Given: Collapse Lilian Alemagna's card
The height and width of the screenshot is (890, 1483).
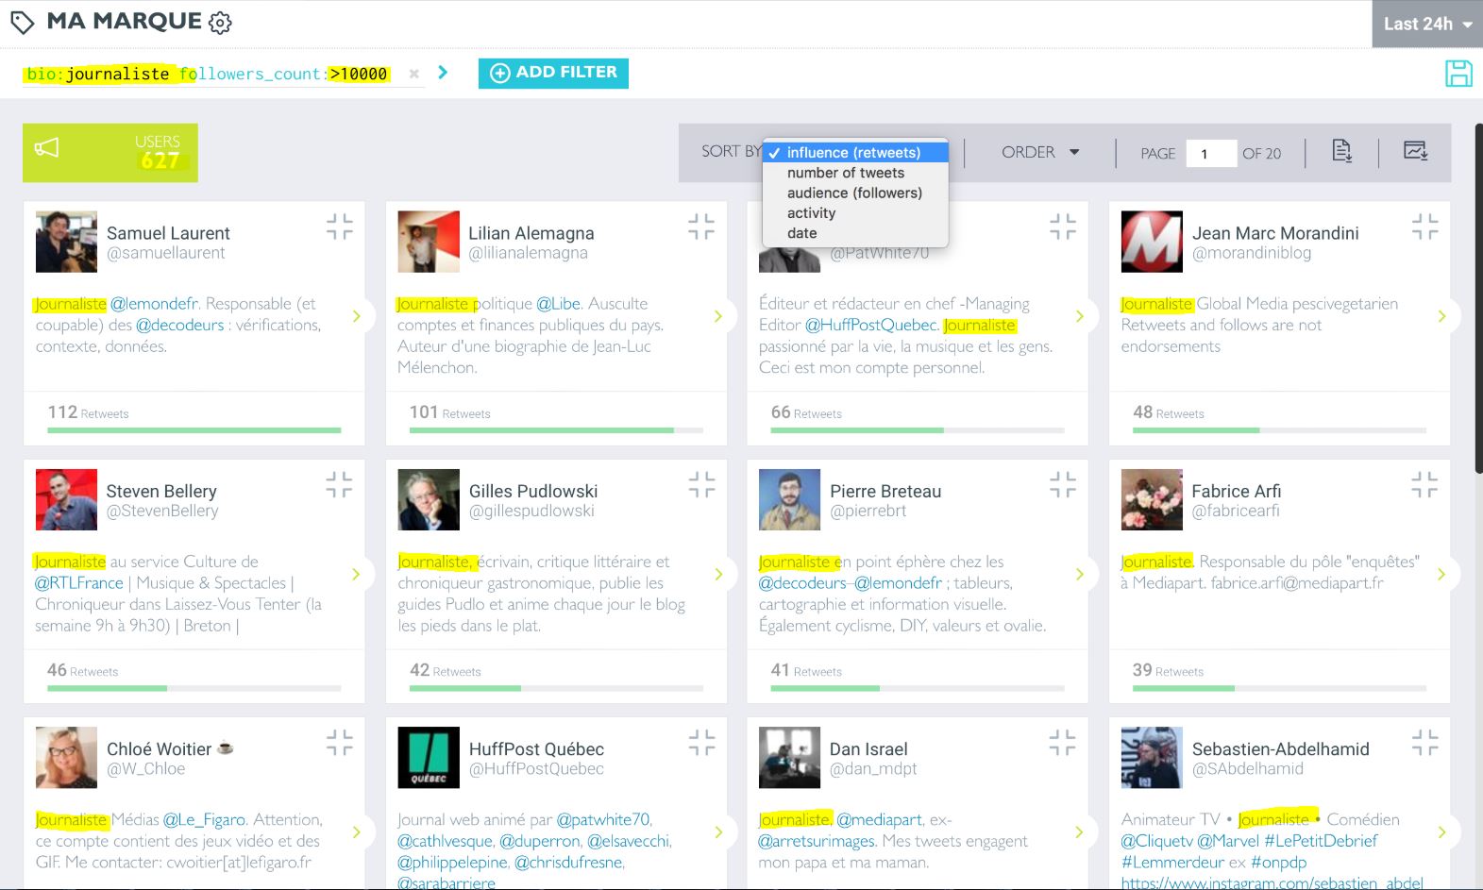Looking at the screenshot, I should tap(701, 227).
